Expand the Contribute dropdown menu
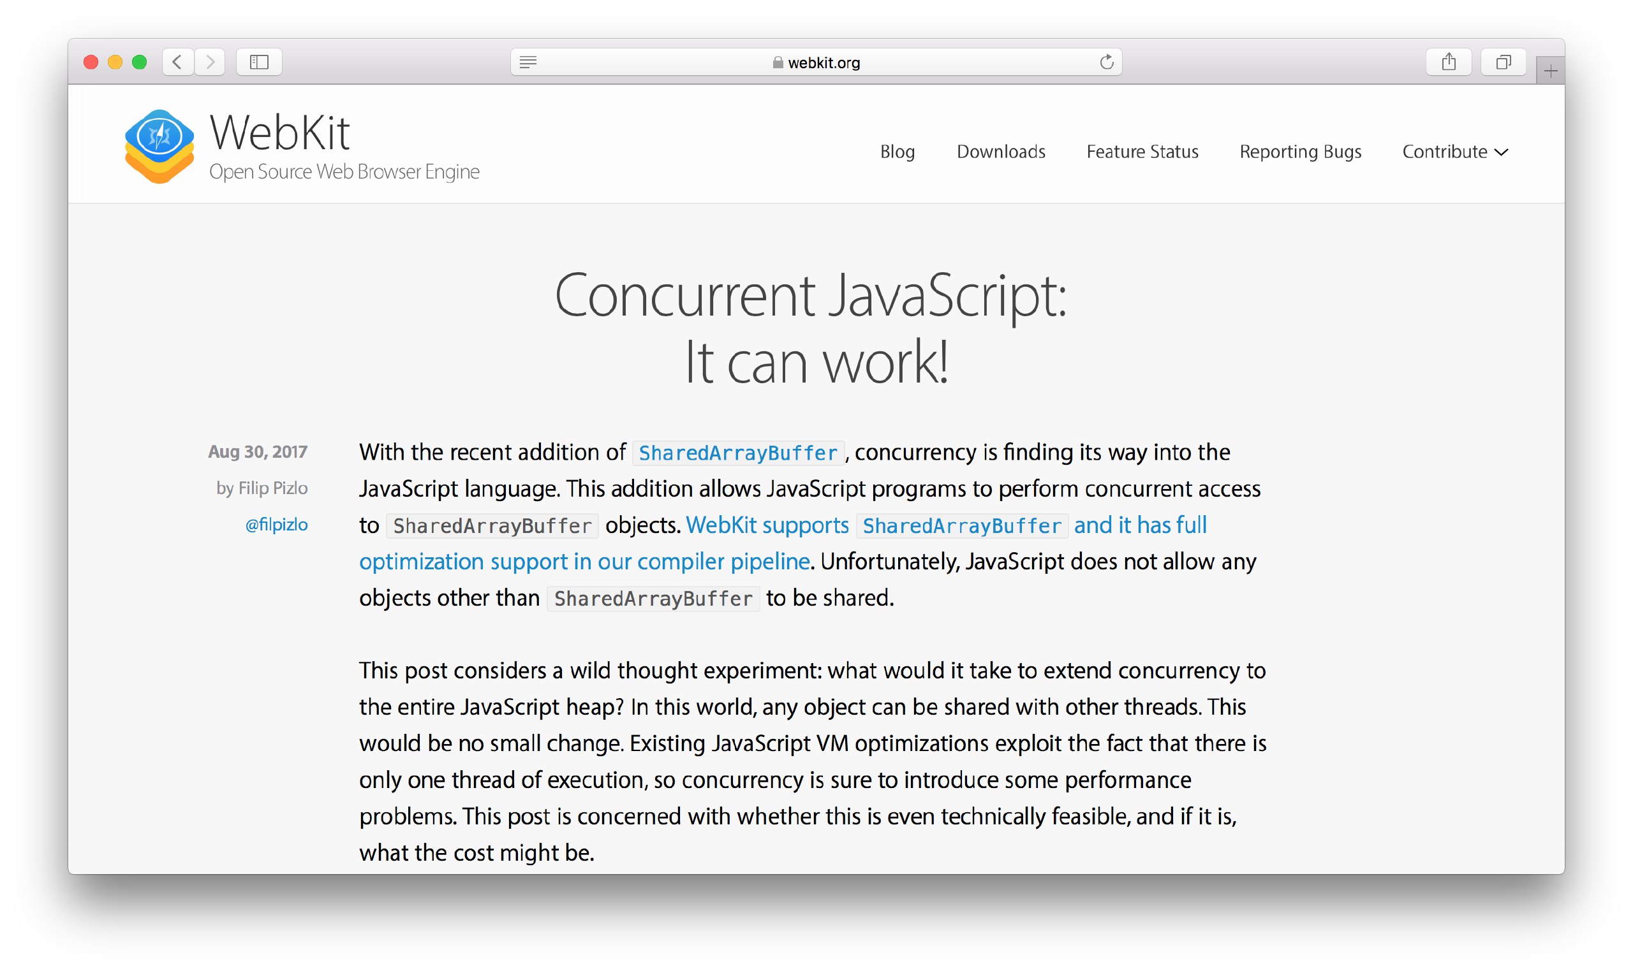 point(1455,152)
